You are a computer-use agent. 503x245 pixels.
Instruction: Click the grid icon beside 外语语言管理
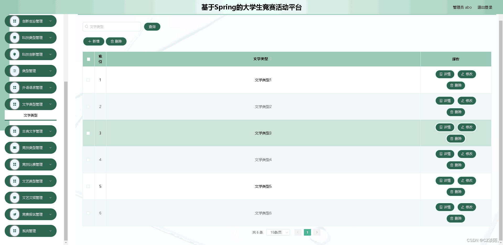(15, 88)
